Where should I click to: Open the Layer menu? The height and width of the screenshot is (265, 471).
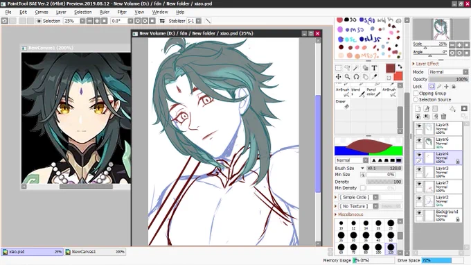pyautogui.click(x=61, y=12)
